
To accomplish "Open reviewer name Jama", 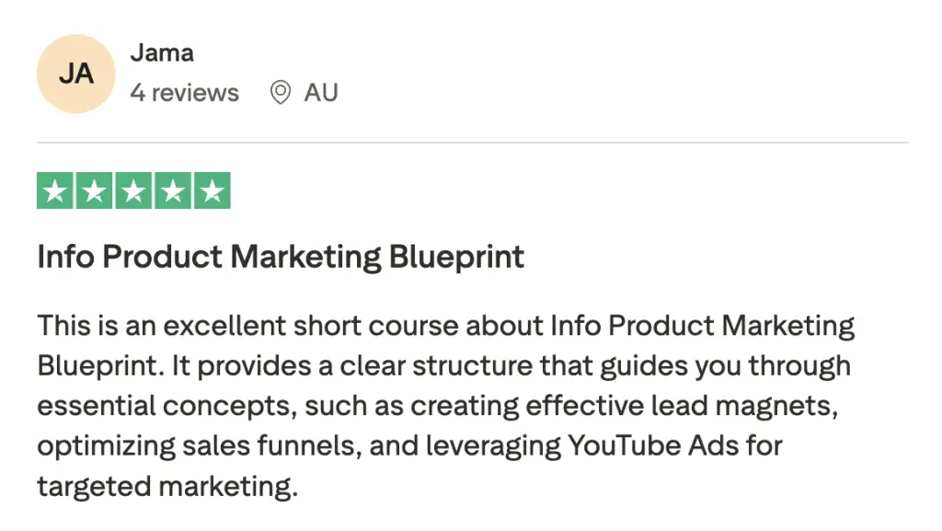I will point(161,52).
